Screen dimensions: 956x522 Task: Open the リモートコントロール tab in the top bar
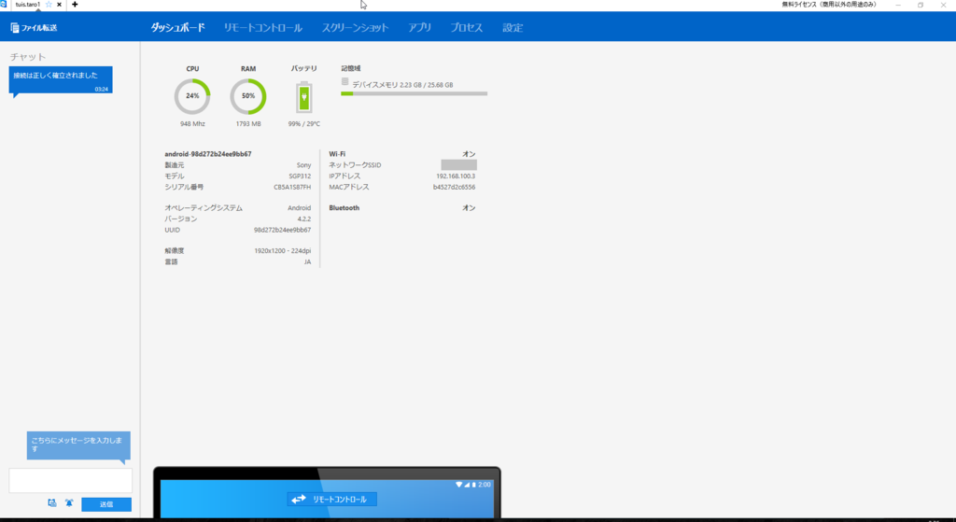click(262, 27)
